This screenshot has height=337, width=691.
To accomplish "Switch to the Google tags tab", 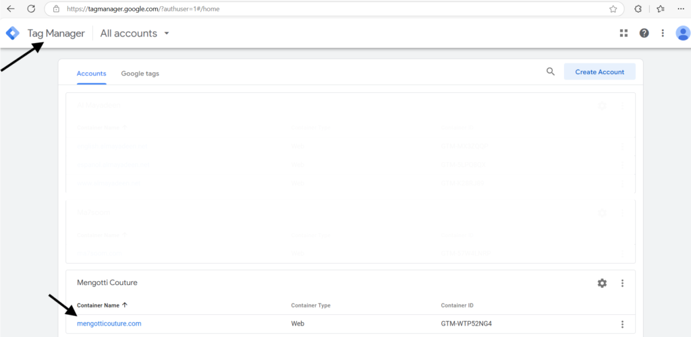I will tap(140, 73).
